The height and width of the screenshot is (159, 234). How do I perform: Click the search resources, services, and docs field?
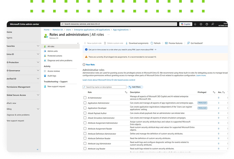(119, 24)
